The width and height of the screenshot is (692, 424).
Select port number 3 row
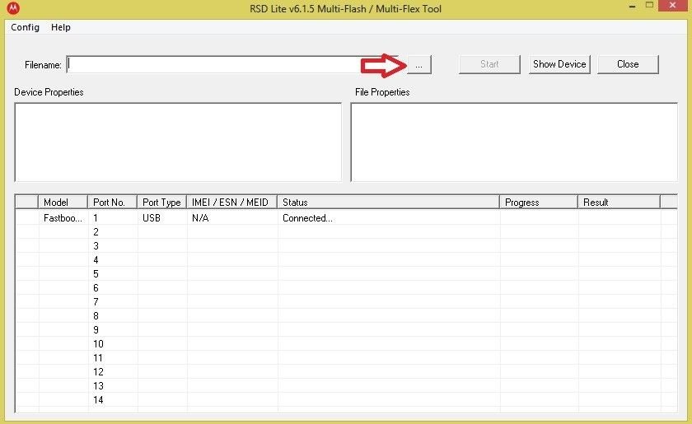[346, 246]
